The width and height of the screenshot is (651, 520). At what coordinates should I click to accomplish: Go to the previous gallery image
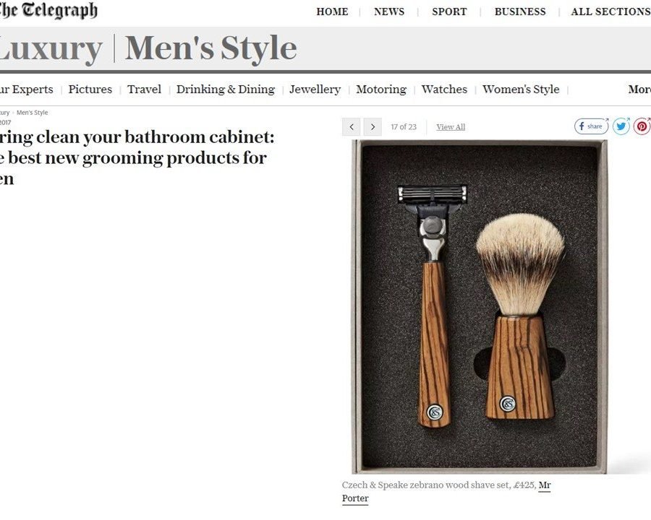352,127
